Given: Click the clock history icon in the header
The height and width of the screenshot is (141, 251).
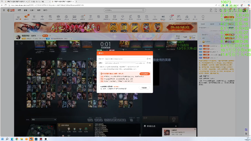Looking at the screenshot, I should point(211,10).
